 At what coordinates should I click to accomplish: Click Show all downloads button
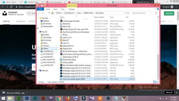pos(169,92)
